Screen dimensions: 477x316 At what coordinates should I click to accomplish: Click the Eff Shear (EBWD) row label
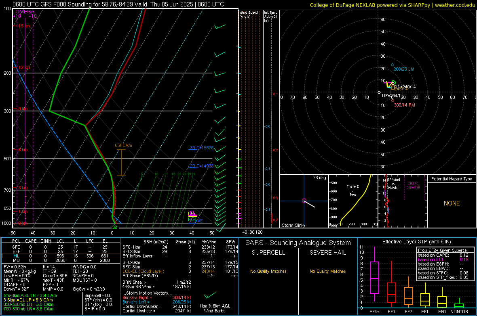140,276
